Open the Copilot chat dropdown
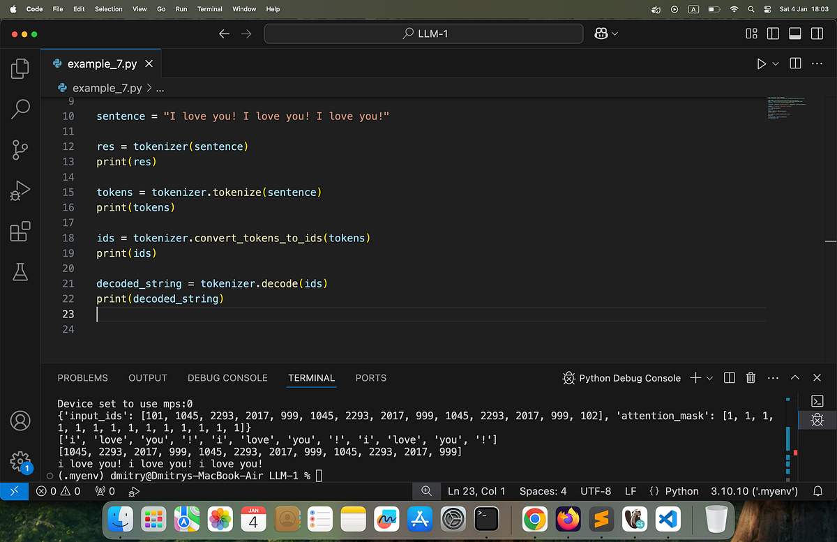This screenshot has width=837, height=542. click(x=615, y=33)
